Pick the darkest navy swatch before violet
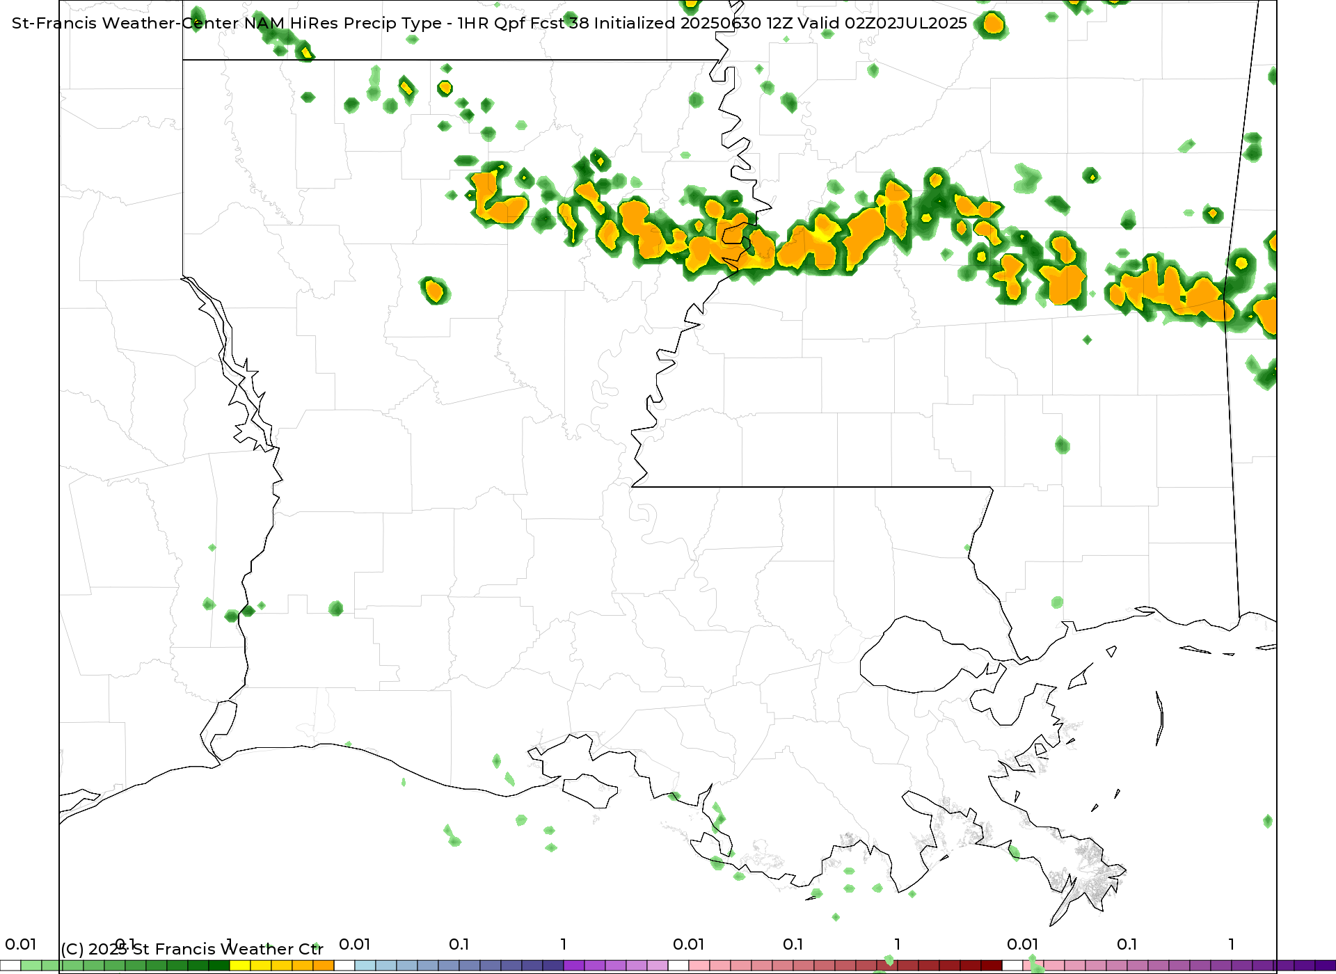Viewport: 1336px width, 974px height. tap(553, 966)
